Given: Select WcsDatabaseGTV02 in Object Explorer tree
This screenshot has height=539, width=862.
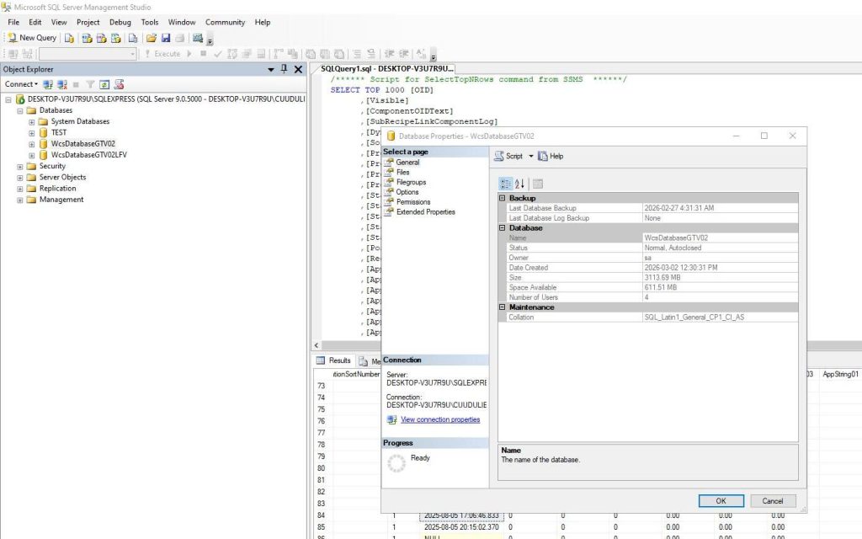Looking at the screenshot, I should coord(83,144).
